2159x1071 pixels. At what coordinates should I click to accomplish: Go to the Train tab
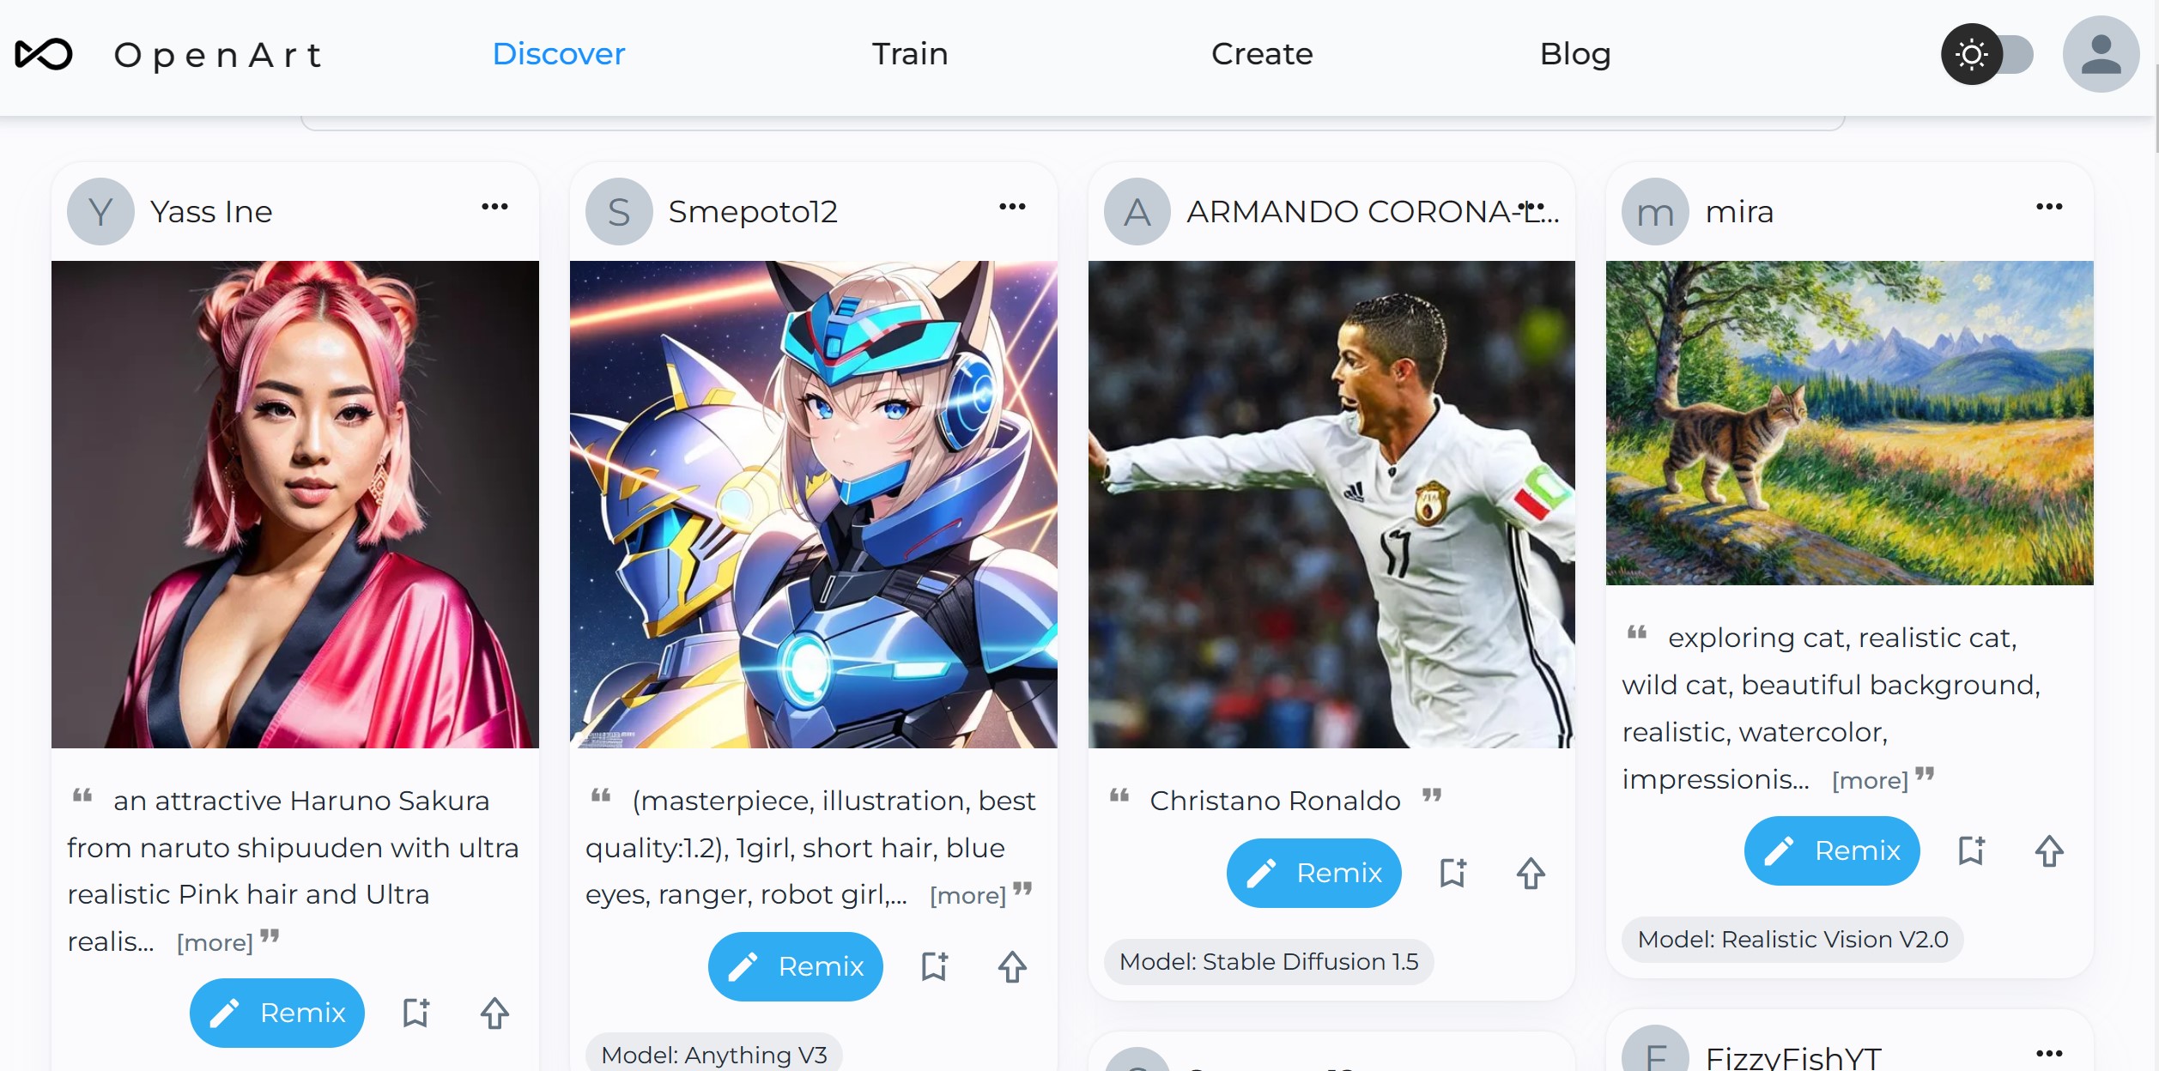click(x=910, y=54)
